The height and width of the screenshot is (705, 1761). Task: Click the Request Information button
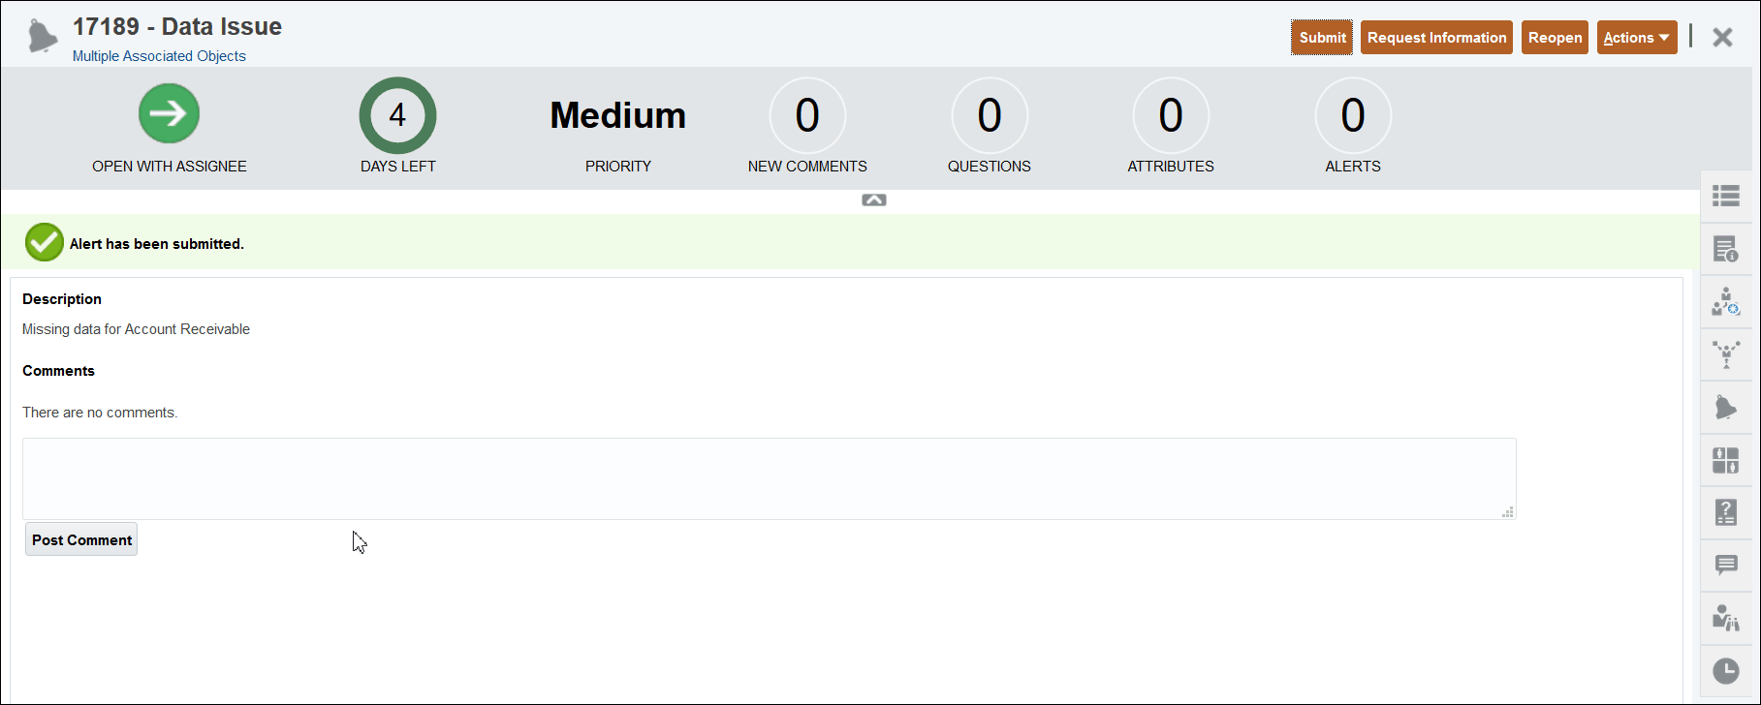click(x=1436, y=37)
